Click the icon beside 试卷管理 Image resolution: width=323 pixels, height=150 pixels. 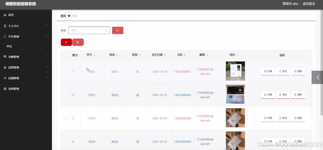(5, 67)
